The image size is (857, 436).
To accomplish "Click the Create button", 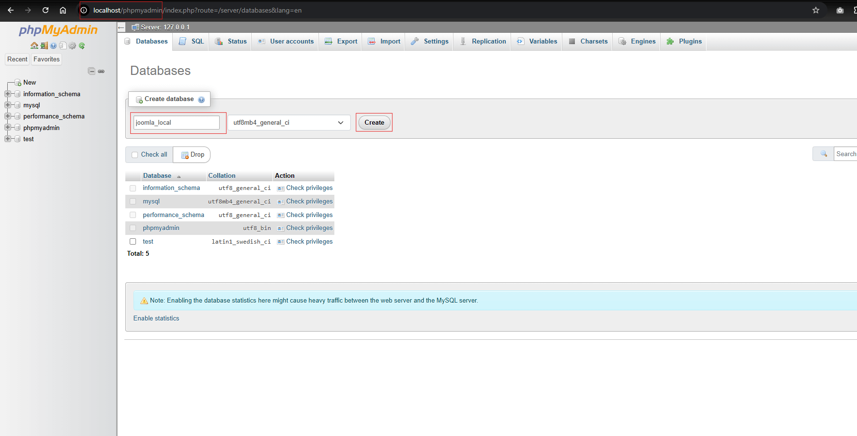I will click(x=374, y=122).
